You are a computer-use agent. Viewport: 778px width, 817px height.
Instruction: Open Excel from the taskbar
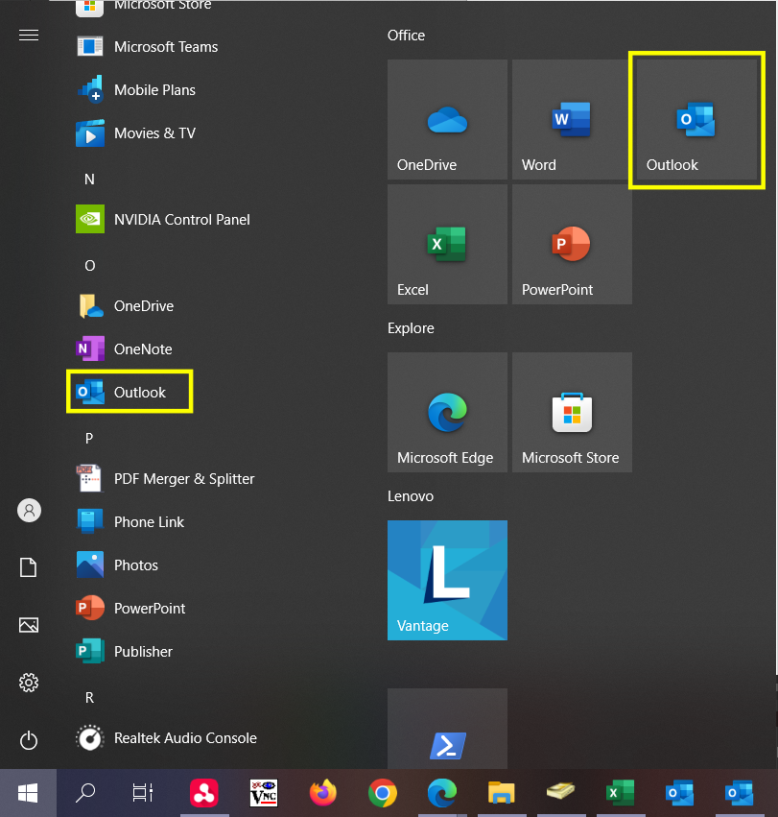tap(621, 793)
